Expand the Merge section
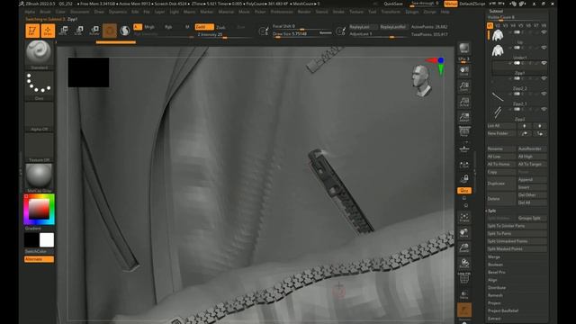 tap(494, 256)
